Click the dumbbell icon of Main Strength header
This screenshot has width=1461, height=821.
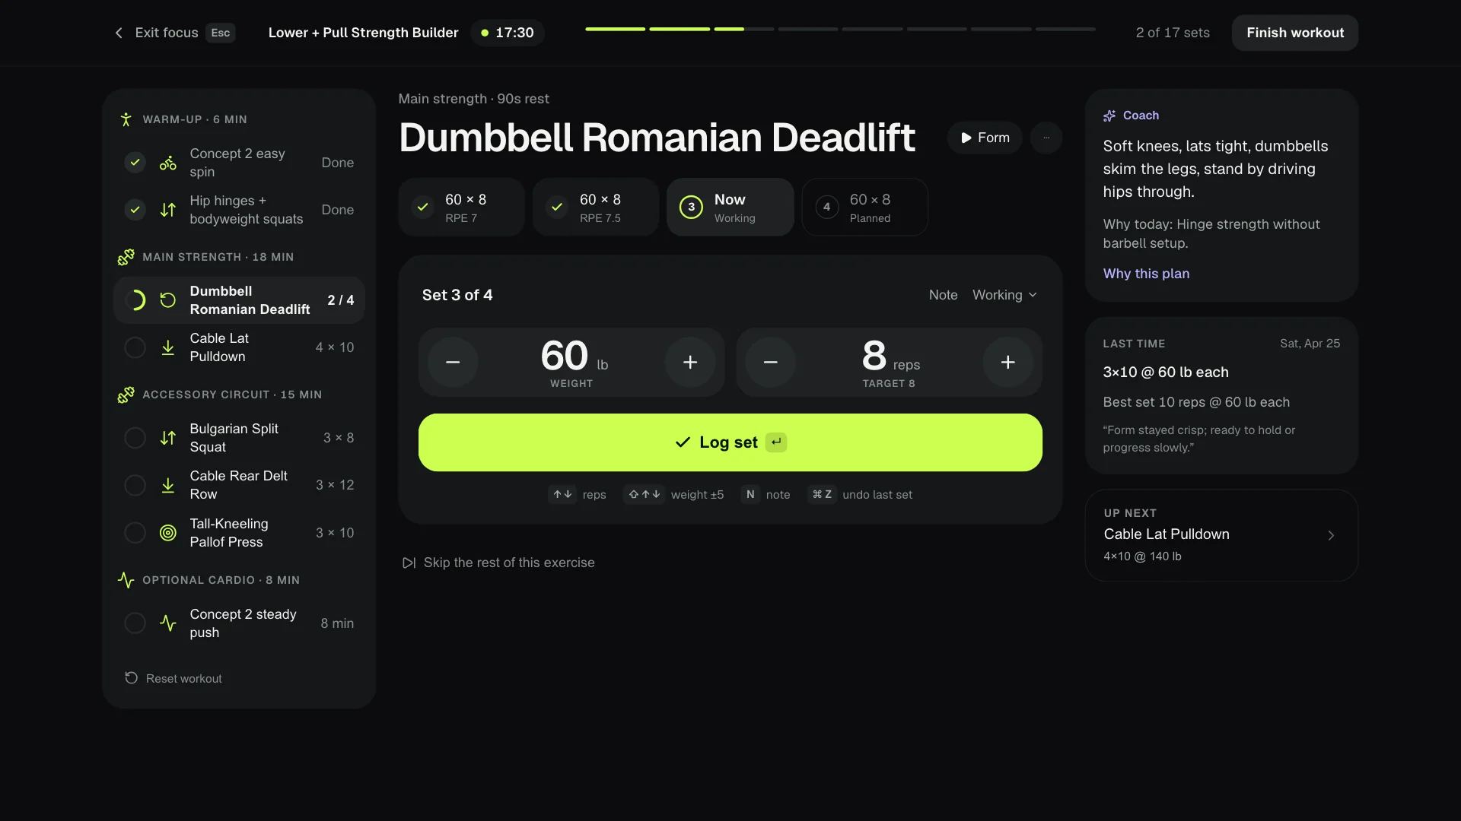pos(126,257)
